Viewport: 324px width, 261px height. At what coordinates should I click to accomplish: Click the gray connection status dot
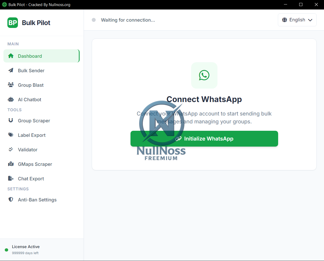tap(94, 20)
